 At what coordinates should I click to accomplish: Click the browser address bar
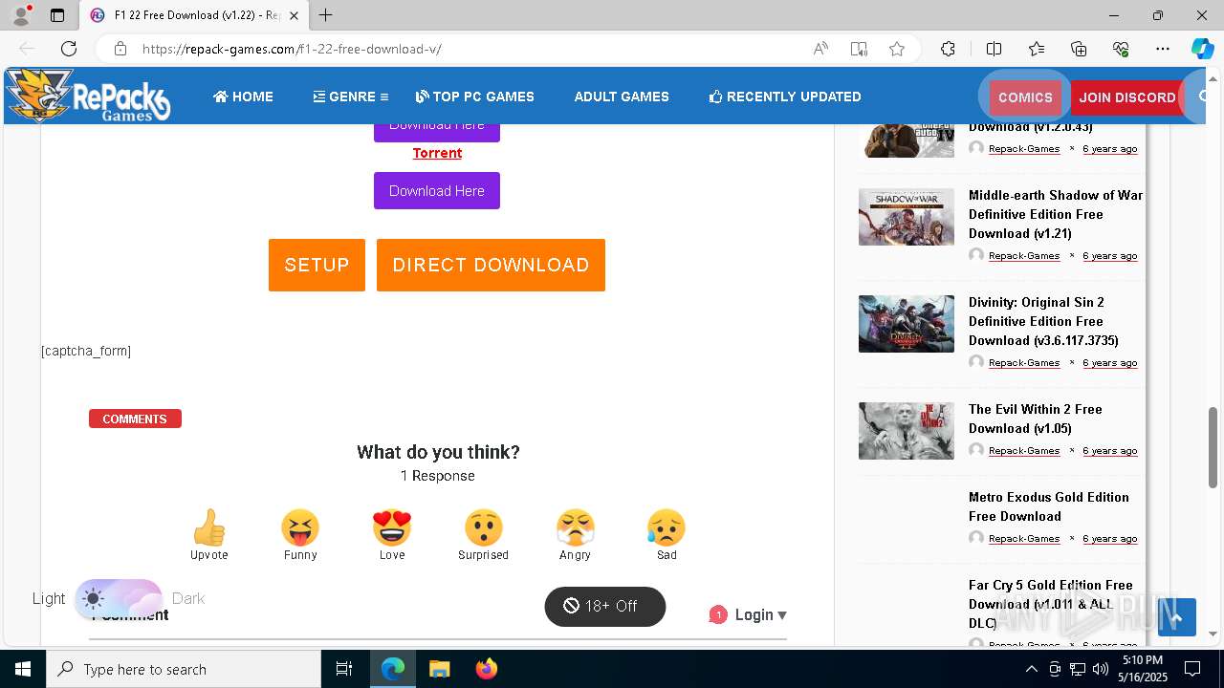click(469, 49)
